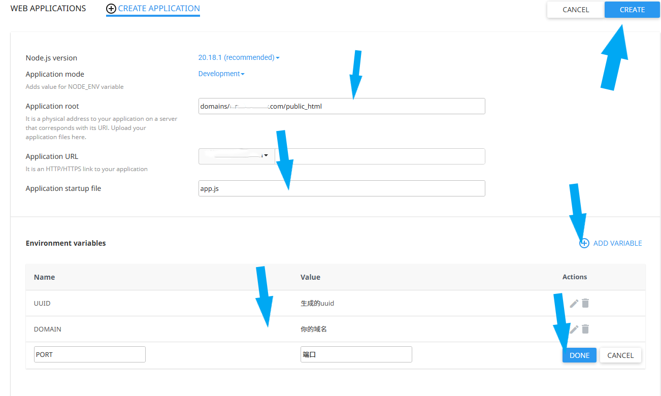Select the CREATE APPLICATION tab label
661x396 pixels.
(x=159, y=9)
